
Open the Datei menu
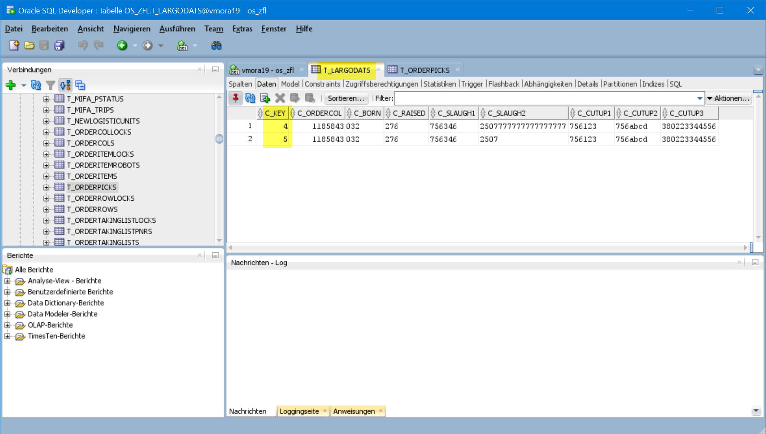click(x=14, y=29)
